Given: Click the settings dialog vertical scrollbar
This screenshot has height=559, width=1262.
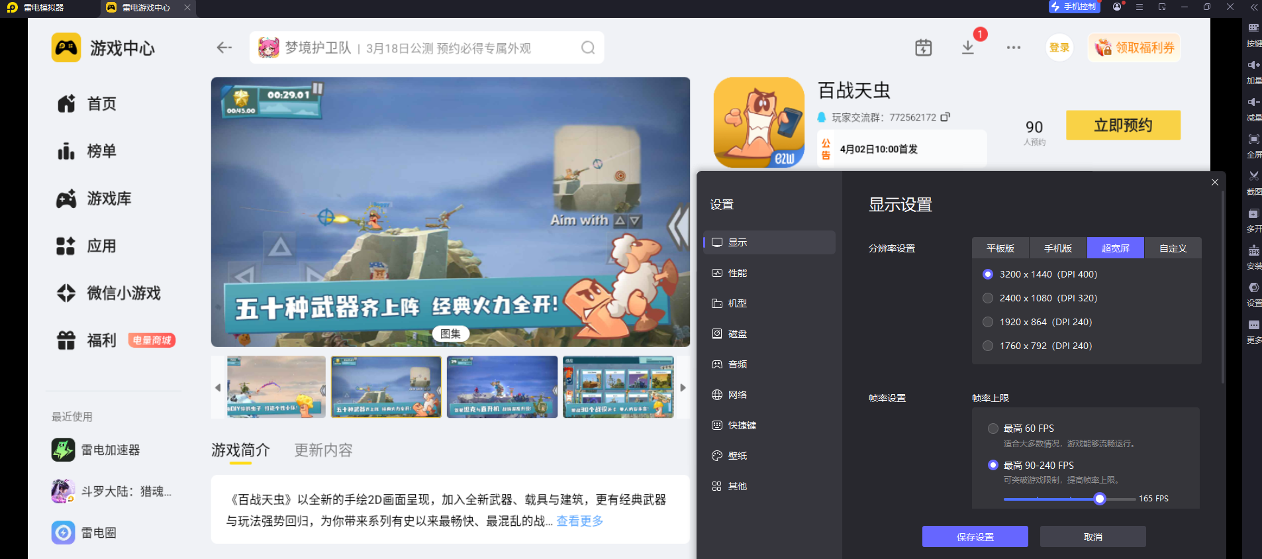Looking at the screenshot, I should [x=1222, y=287].
